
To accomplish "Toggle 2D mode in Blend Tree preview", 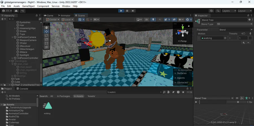I will tap(237, 98).
